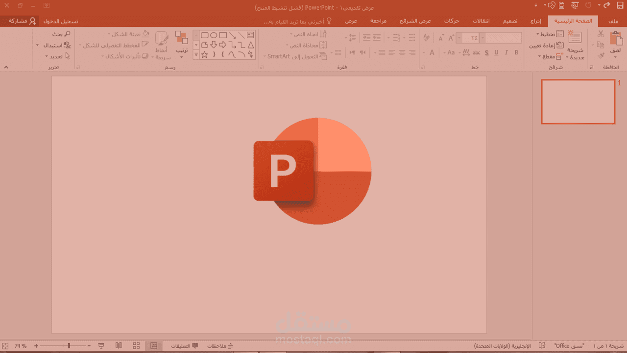
Task: Select the oval shape in gallery
Action: (214, 35)
